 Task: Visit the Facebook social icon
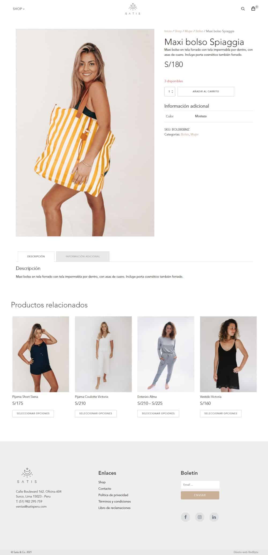point(185,517)
